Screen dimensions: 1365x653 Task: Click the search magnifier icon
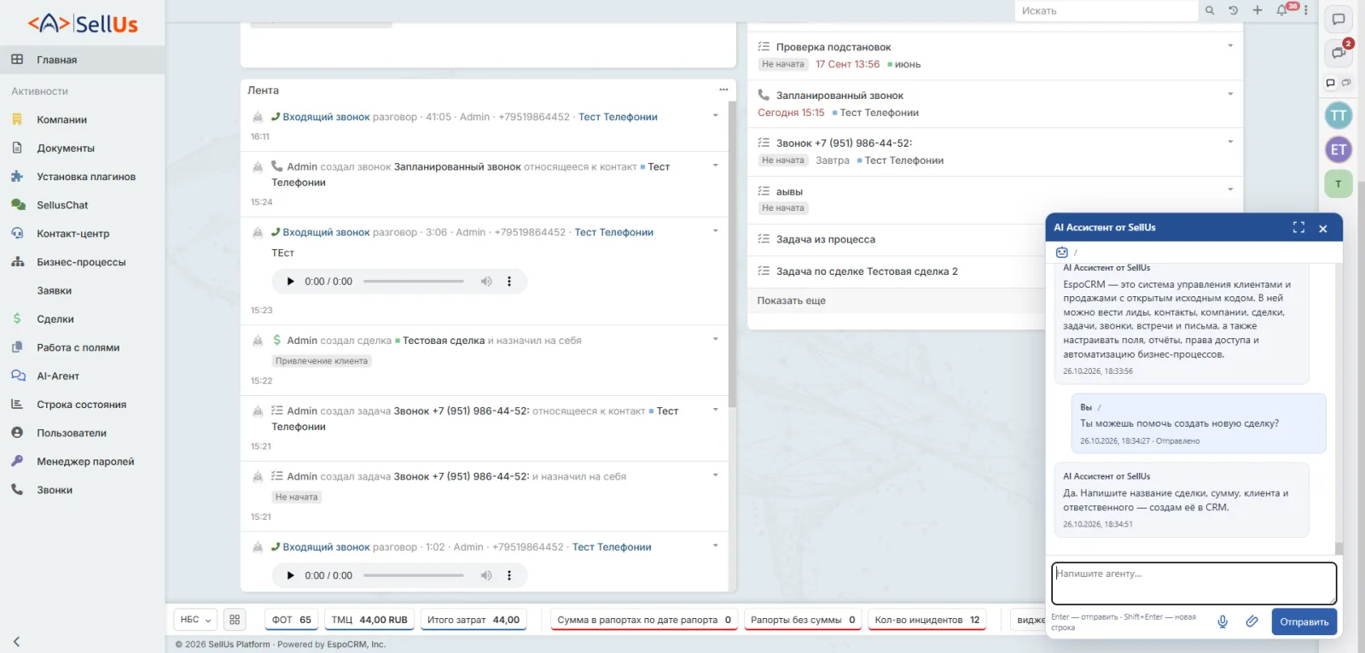pyautogui.click(x=1210, y=10)
